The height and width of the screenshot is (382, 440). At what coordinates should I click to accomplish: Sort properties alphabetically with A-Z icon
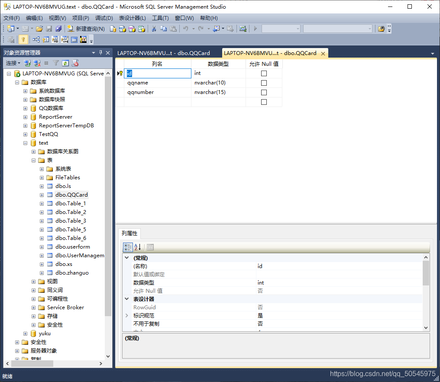pyautogui.click(x=138, y=247)
